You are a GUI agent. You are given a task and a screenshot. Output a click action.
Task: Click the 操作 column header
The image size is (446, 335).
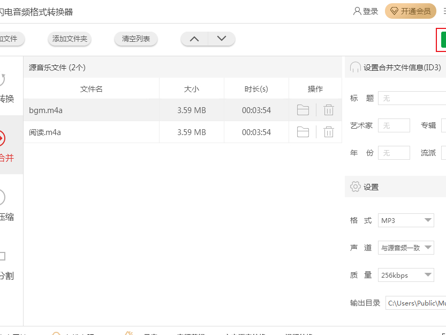(x=315, y=89)
